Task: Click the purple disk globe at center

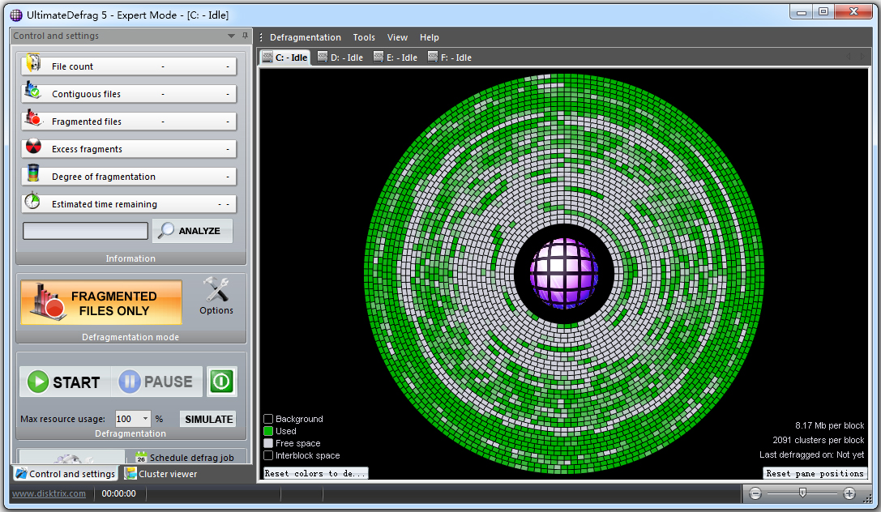Action: 563,273
